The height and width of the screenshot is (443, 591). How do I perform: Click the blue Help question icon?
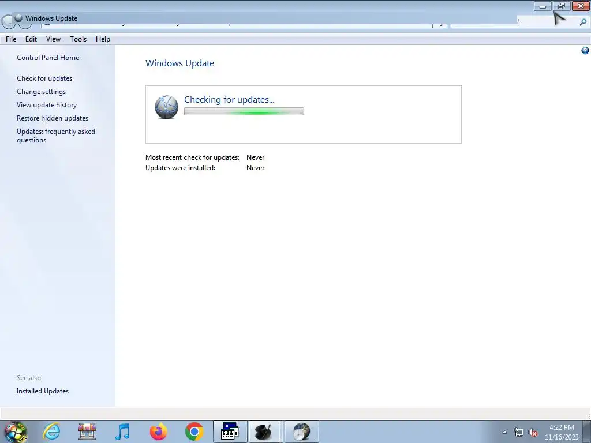pos(585,51)
